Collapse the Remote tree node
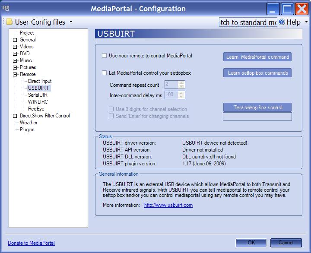This screenshot has height=253, width=311. point(15,74)
